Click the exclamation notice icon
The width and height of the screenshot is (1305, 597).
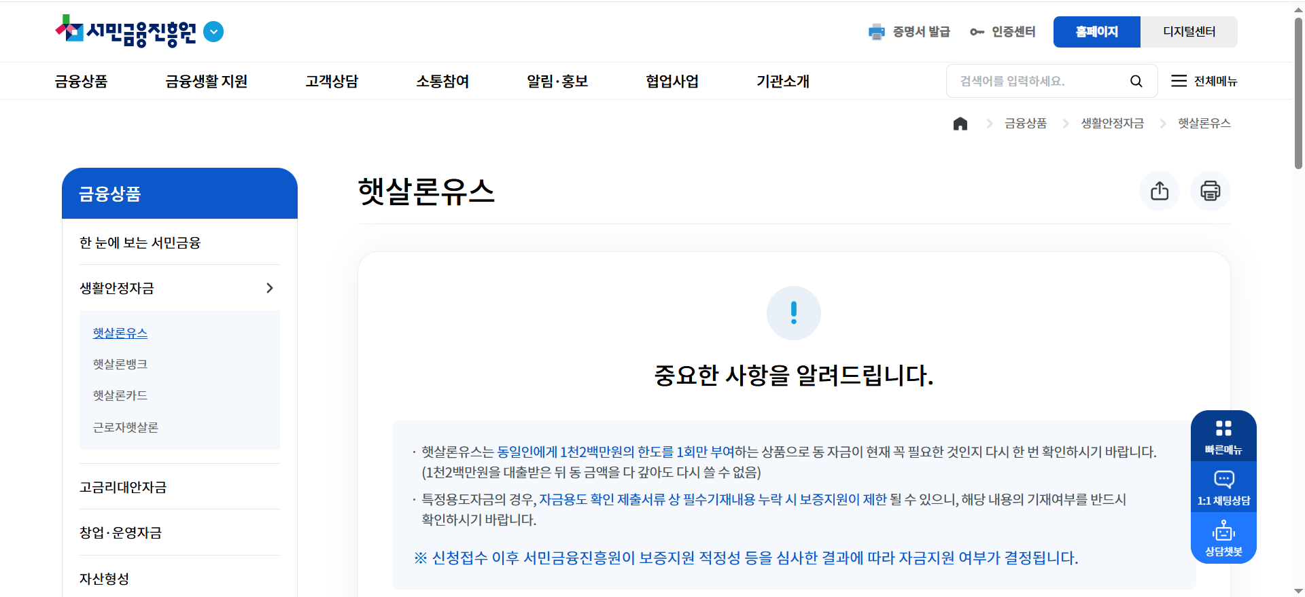pyautogui.click(x=794, y=313)
